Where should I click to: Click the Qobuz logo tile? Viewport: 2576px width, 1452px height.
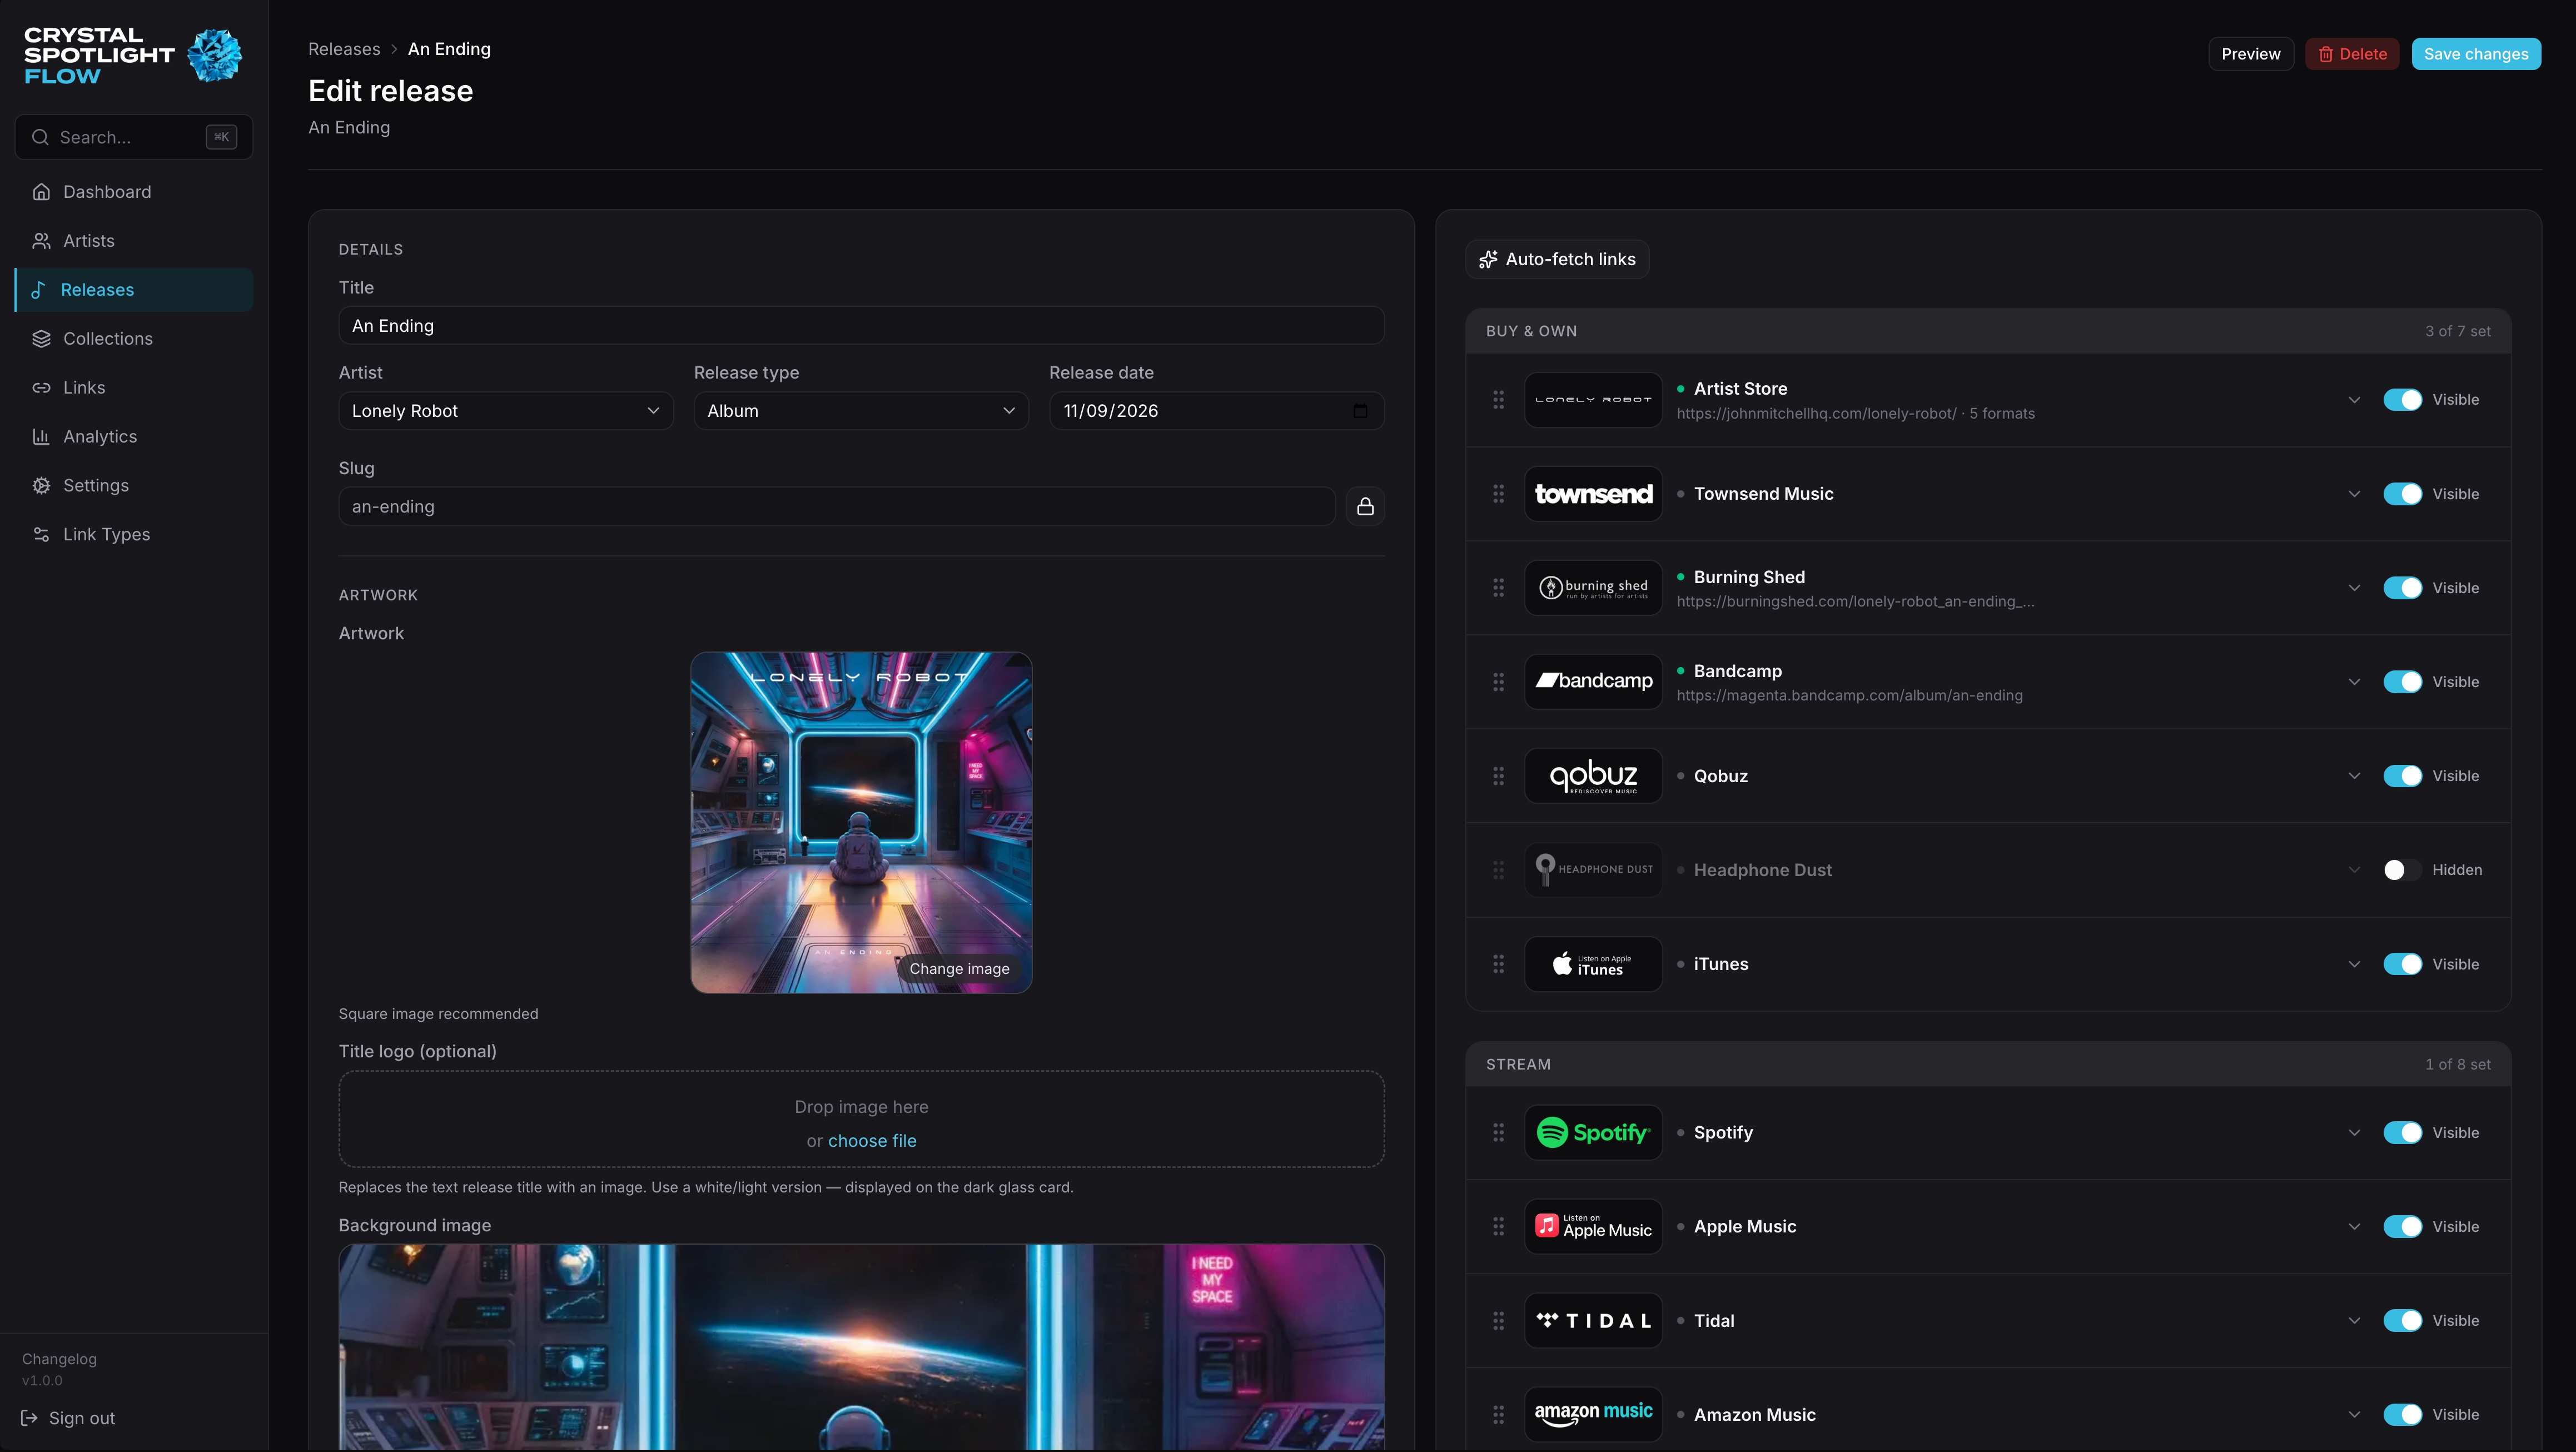[1593, 776]
